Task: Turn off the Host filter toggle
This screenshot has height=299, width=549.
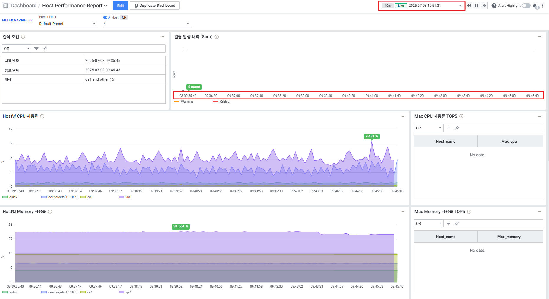Action: [106, 17]
